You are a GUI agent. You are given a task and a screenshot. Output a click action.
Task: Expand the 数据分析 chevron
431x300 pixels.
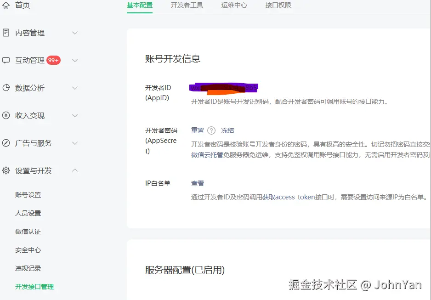(x=75, y=88)
